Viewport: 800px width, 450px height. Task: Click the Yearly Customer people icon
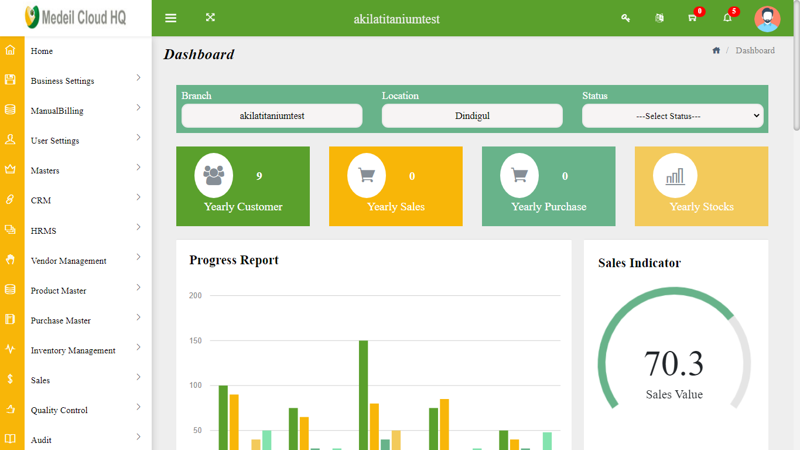[x=214, y=175]
